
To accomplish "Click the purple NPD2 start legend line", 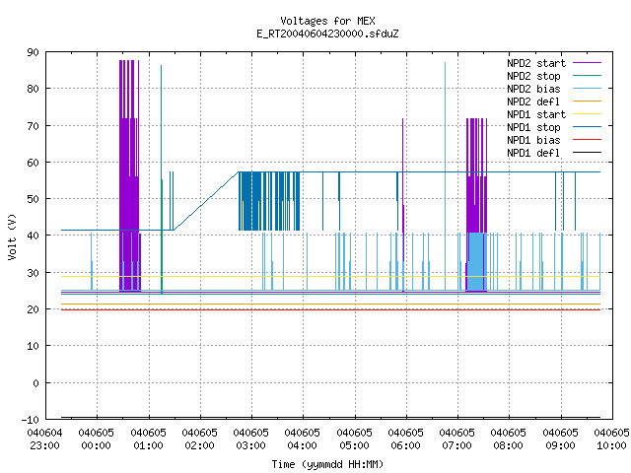I will [587, 63].
